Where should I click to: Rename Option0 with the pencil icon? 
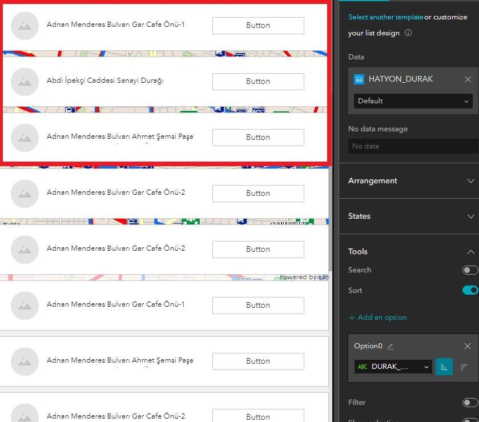390,346
